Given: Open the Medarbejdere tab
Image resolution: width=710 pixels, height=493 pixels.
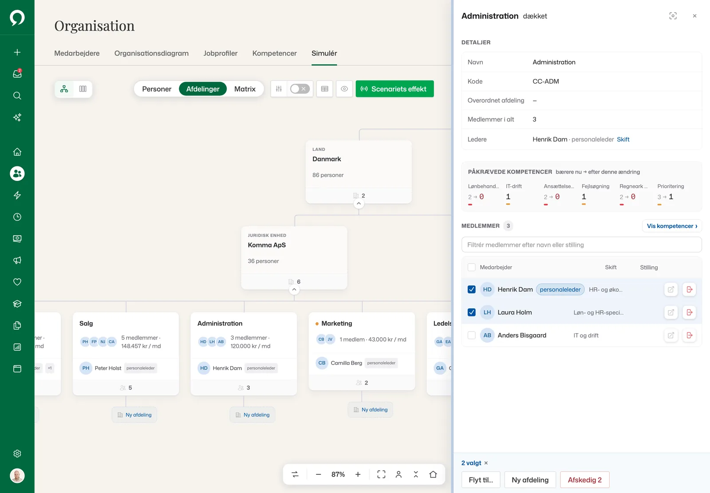Looking at the screenshot, I should point(77,53).
